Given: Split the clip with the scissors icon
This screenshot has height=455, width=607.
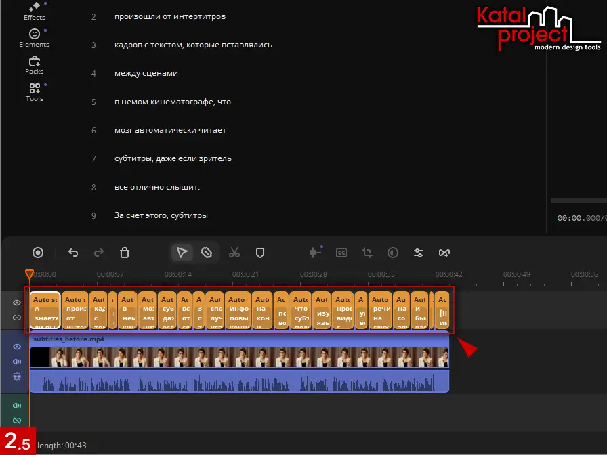Looking at the screenshot, I should pyautogui.click(x=234, y=253).
